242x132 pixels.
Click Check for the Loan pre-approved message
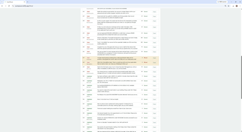[154, 33]
